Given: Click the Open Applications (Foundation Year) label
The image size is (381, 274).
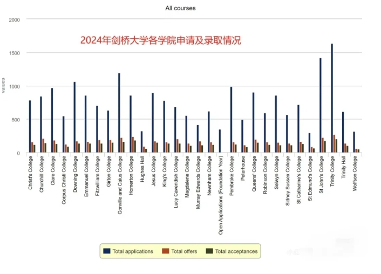Looking at the screenshot, I should pyautogui.click(x=221, y=195).
